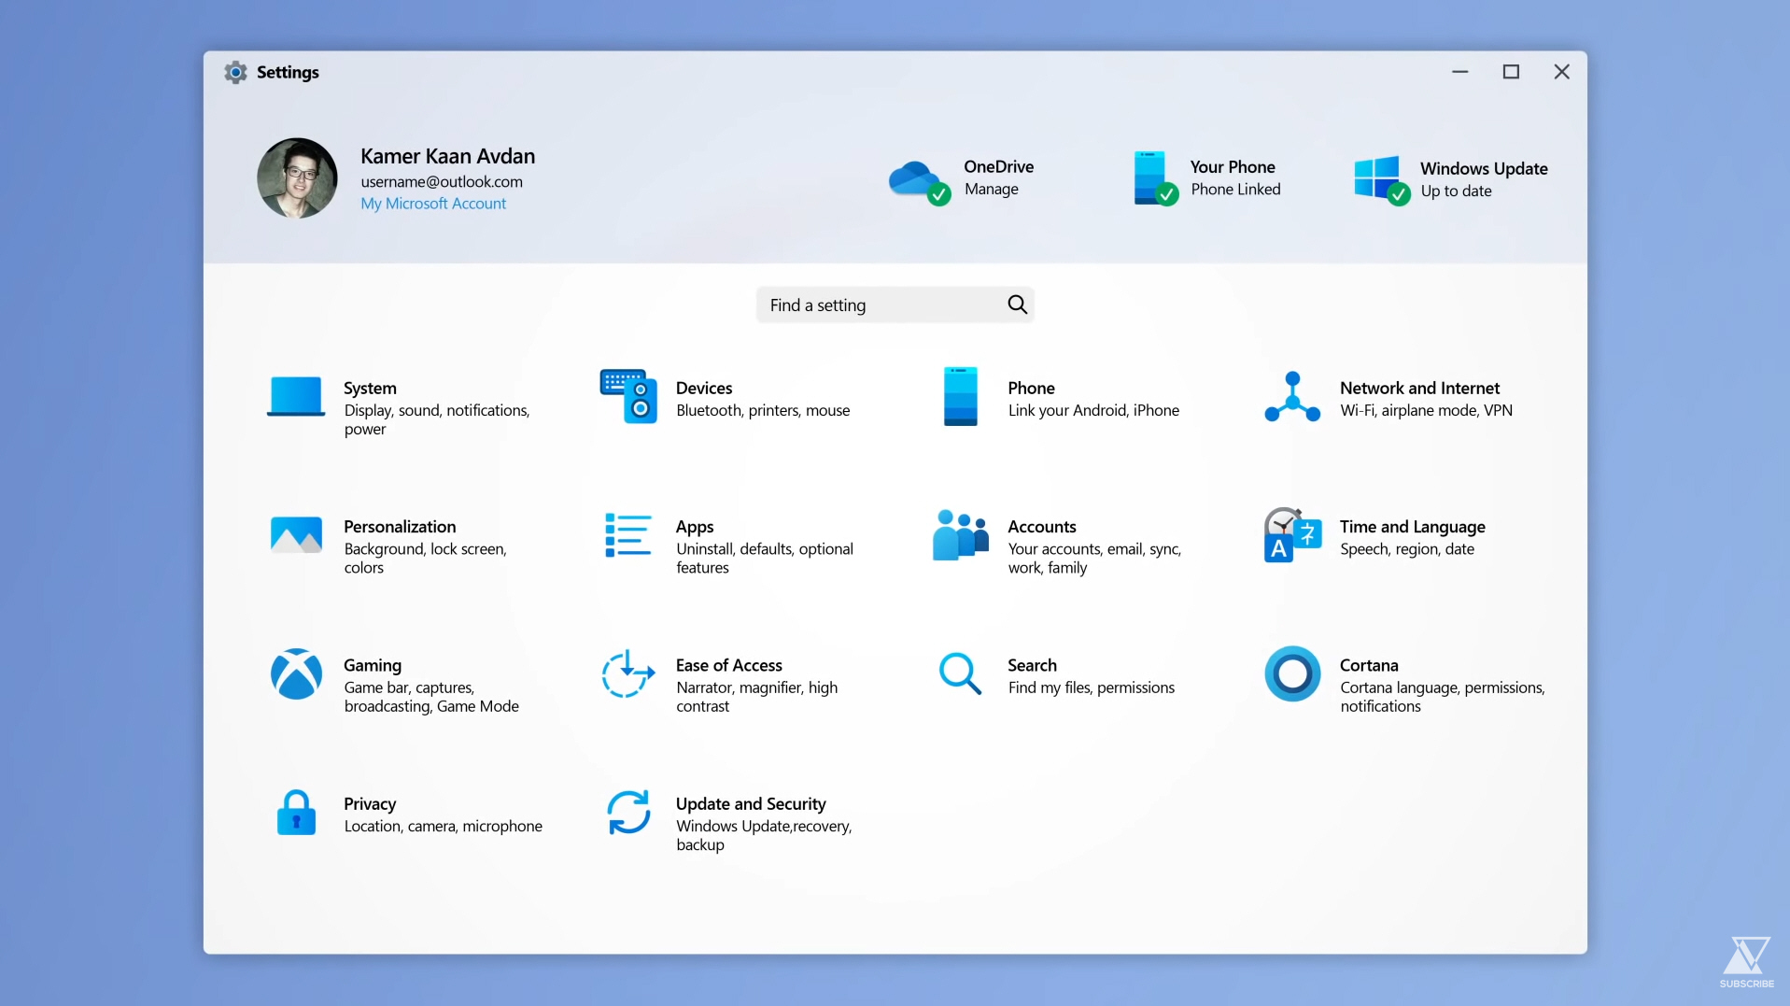Open the Accounts people icon
The image size is (1790, 1006).
point(960,535)
